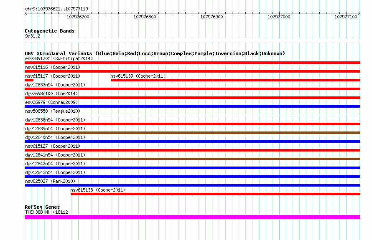372x240 pixels.
Task: Click the 107577000 ruler position
Action: (x=279, y=17)
